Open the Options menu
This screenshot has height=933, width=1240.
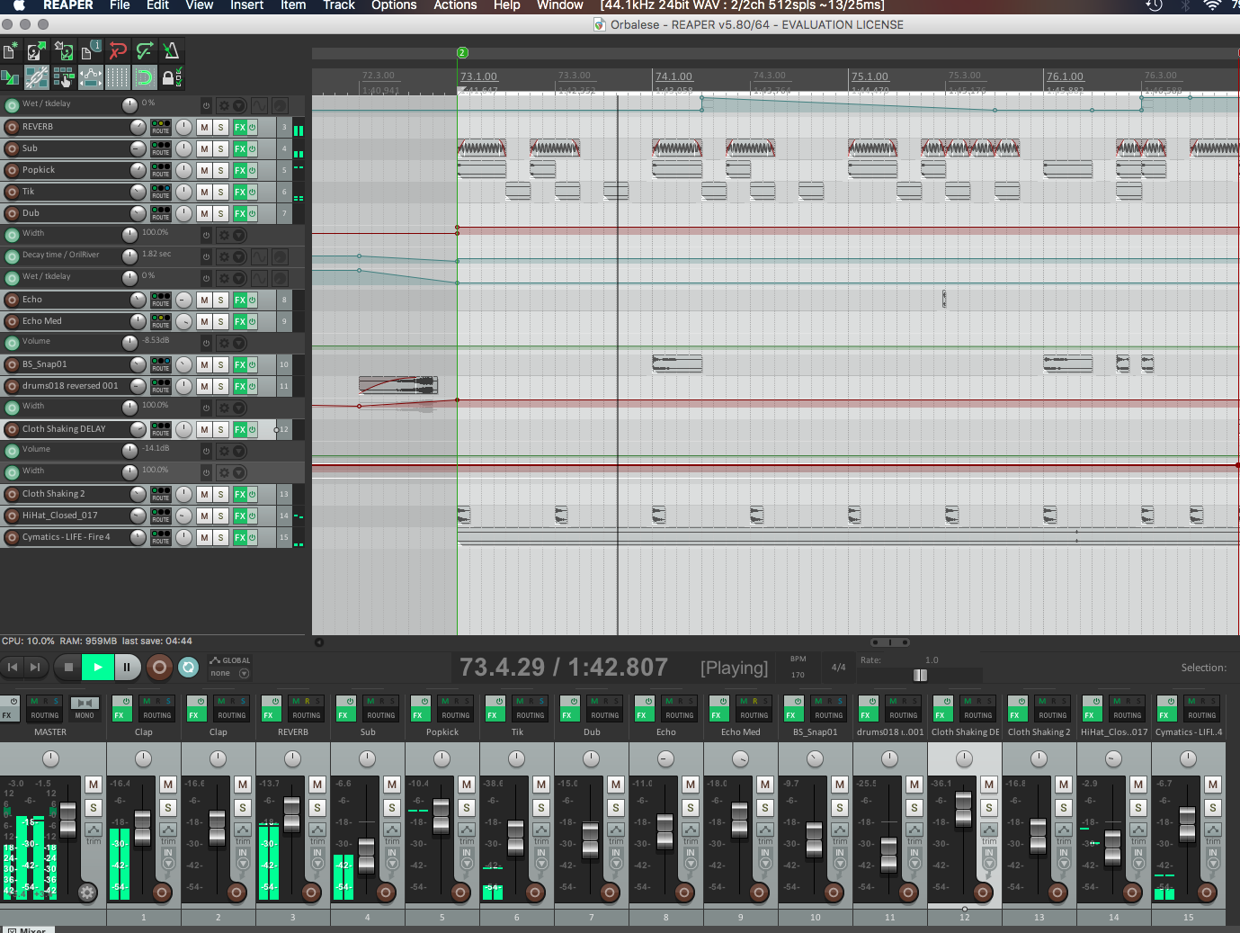[394, 5]
